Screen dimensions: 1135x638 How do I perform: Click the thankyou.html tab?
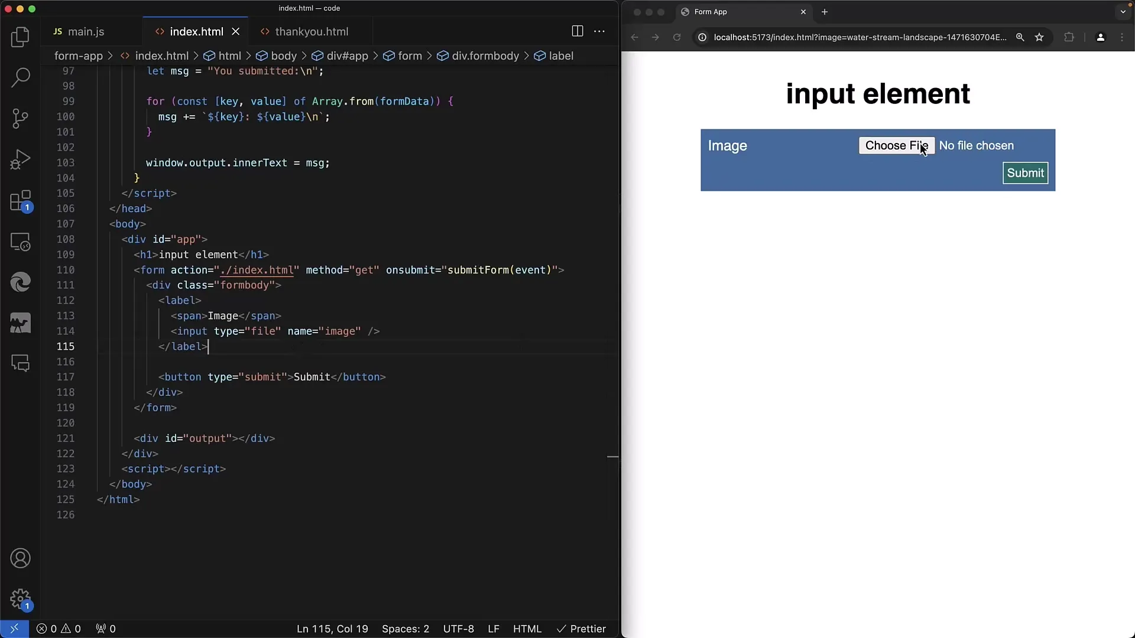click(312, 31)
